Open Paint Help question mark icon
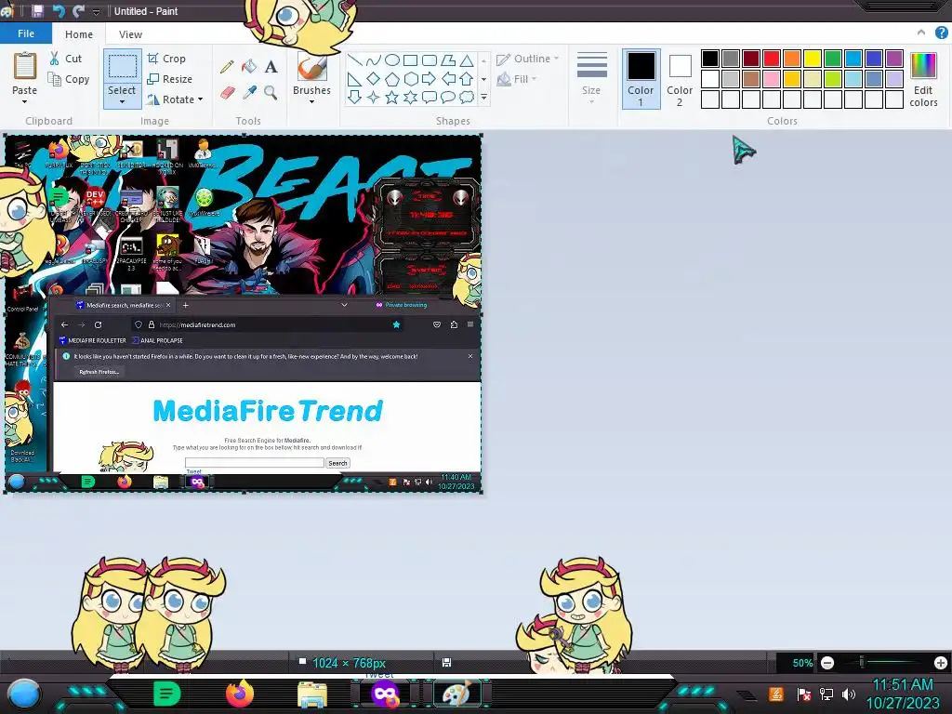This screenshot has height=714, width=952. pos(942,33)
